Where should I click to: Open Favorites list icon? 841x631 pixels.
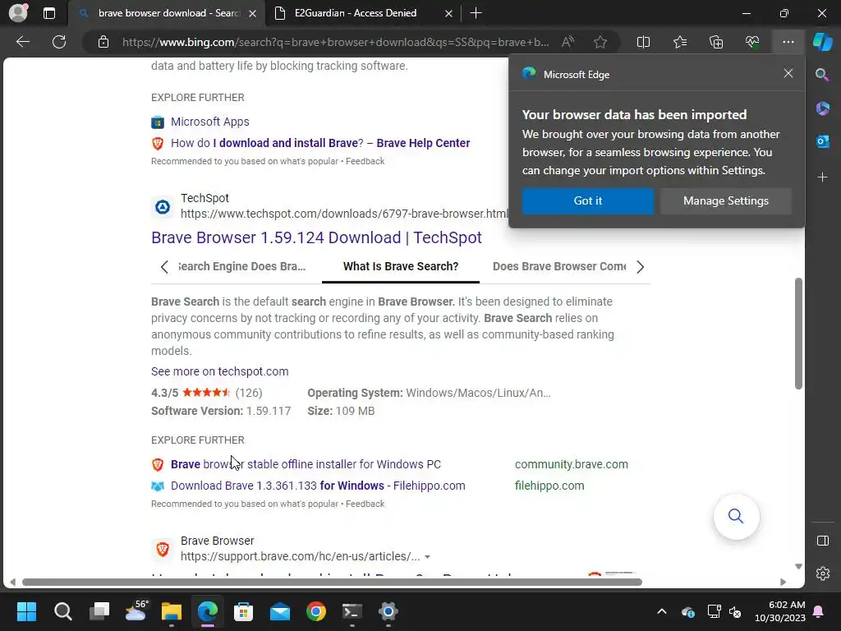click(679, 42)
